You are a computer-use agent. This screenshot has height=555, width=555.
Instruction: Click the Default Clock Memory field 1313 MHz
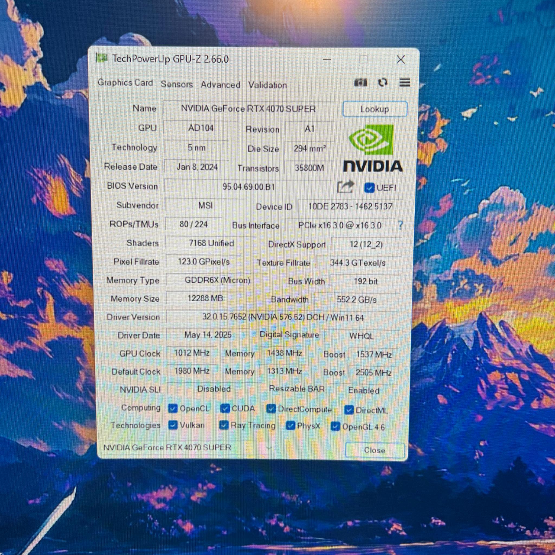tap(284, 371)
